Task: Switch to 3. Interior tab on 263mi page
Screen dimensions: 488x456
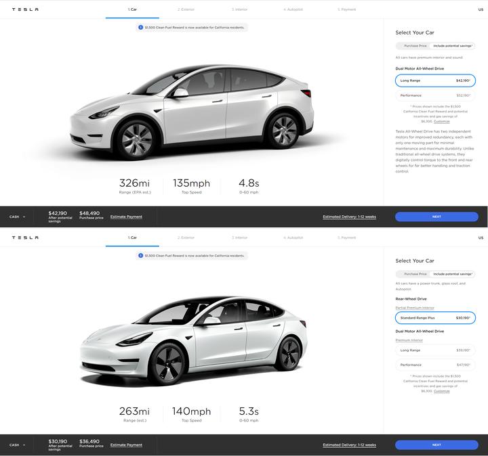Action: [239, 237]
